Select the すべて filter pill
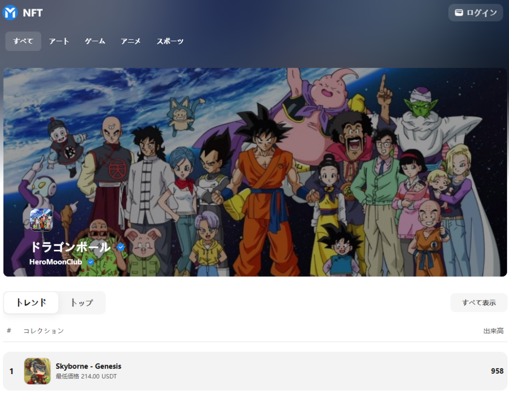Image resolution: width=509 pixels, height=393 pixels. coord(22,41)
